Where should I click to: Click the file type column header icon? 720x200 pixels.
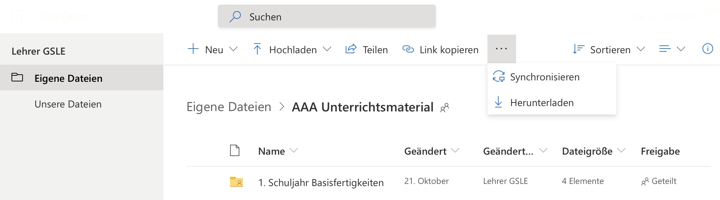tap(235, 151)
